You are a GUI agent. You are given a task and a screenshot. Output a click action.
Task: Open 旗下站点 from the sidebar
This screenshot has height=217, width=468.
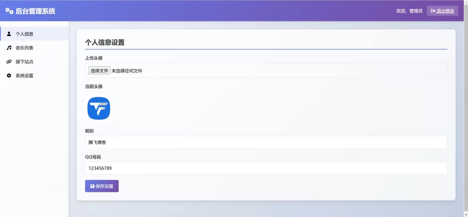coord(24,62)
